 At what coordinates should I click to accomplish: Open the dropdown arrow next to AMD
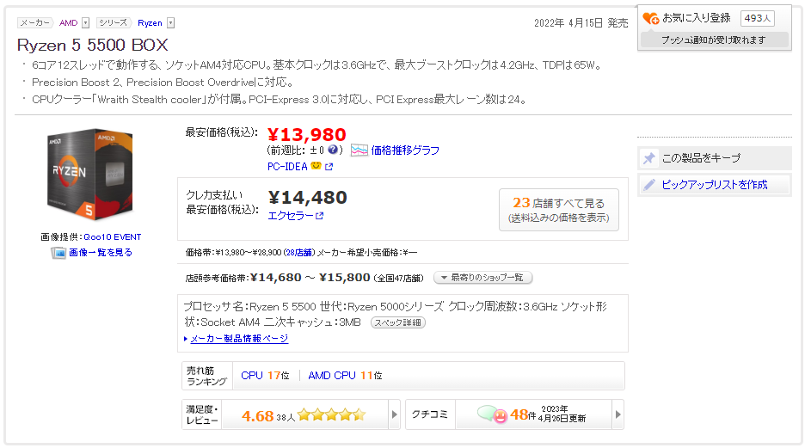[87, 23]
